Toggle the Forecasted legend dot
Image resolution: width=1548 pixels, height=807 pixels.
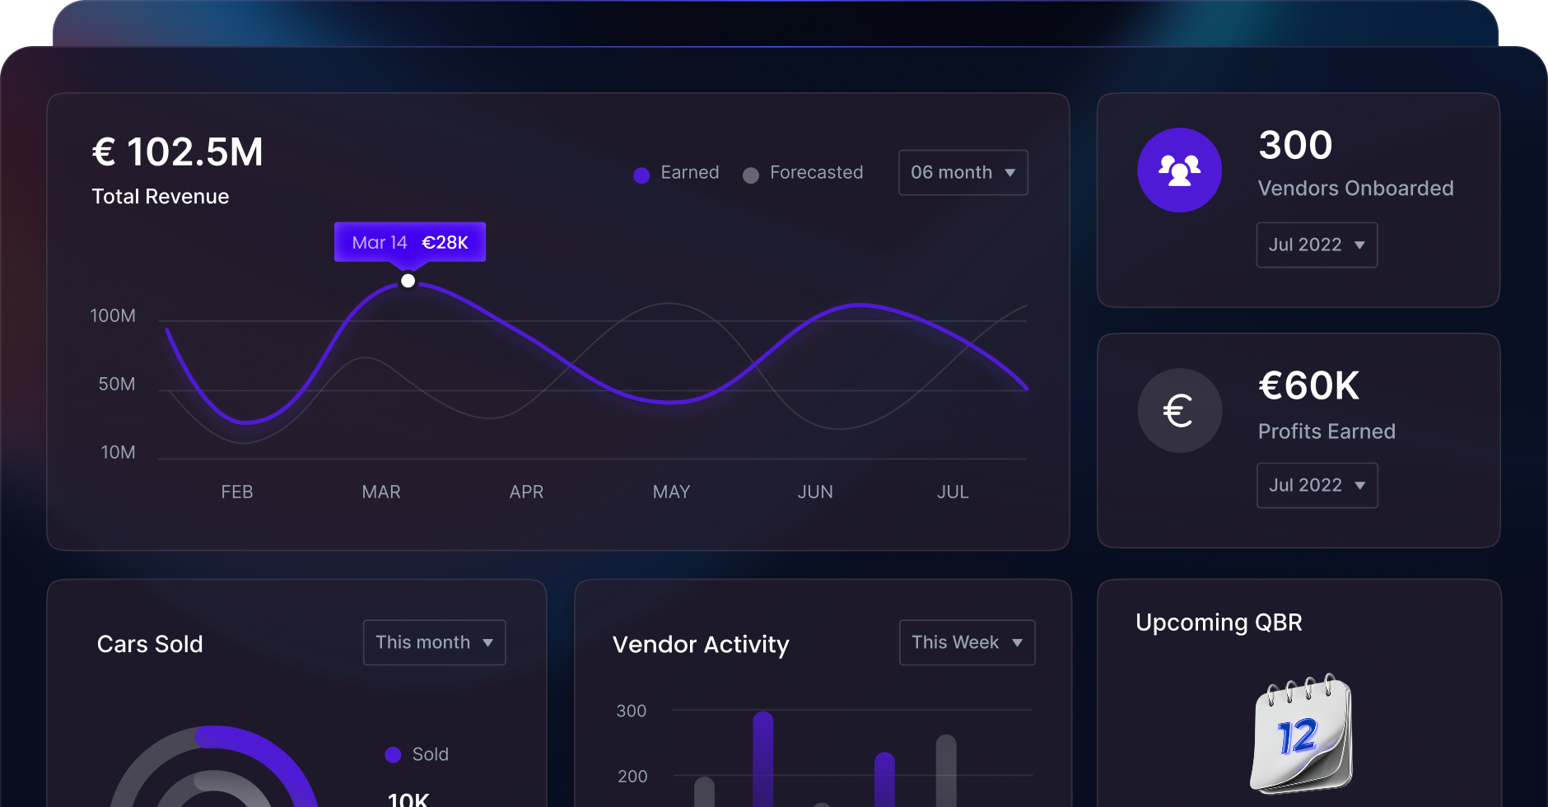pyautogui.click(x=750, y=175)
